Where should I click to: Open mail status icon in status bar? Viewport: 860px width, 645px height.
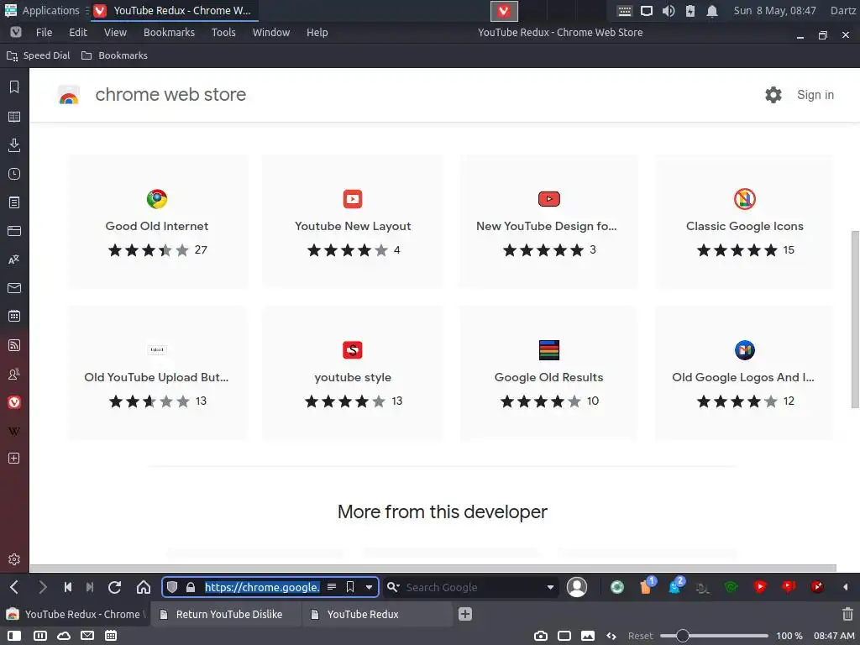(87, 636)
